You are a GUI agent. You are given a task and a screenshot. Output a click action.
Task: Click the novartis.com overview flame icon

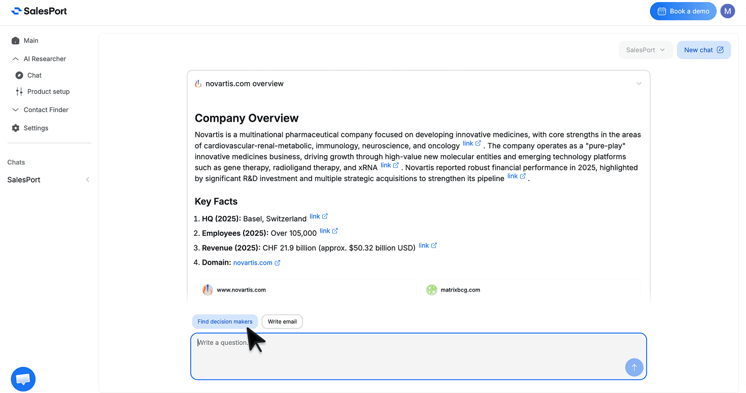click(198, 84)
